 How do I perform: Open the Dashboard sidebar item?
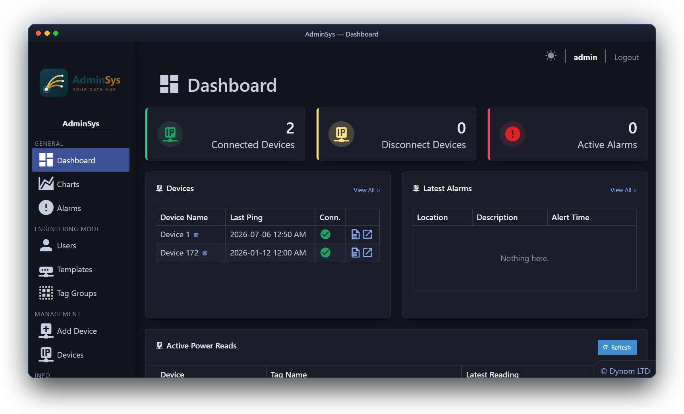(x=81, y=160)
